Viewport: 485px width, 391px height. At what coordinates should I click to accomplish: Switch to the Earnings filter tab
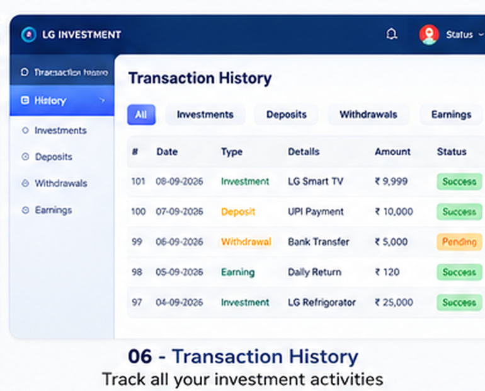(x=451, y=115)
